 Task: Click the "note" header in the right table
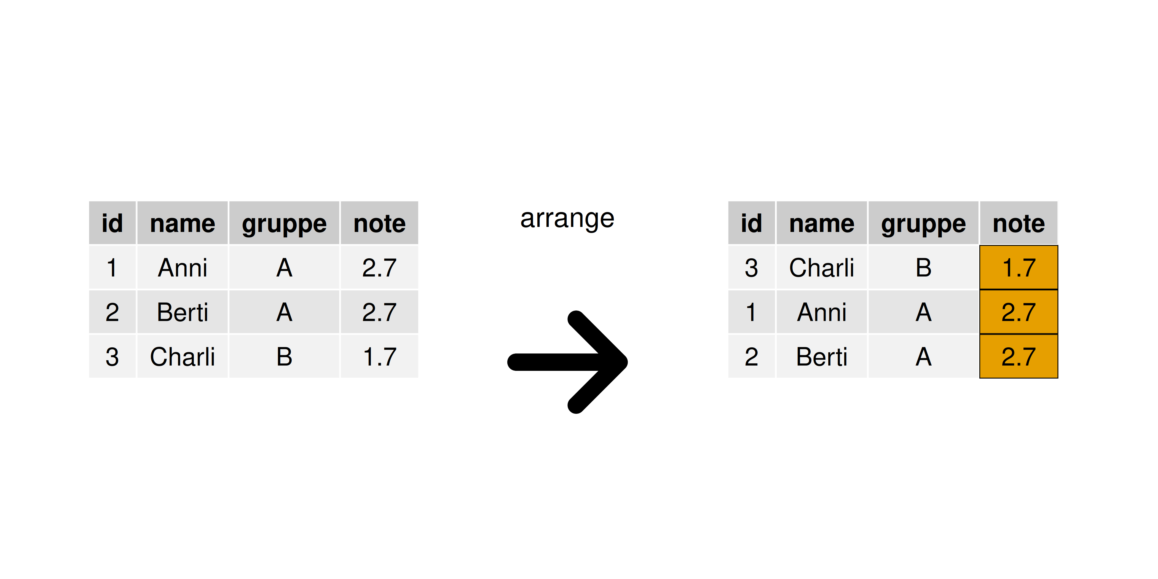[x=1018, y=223]
